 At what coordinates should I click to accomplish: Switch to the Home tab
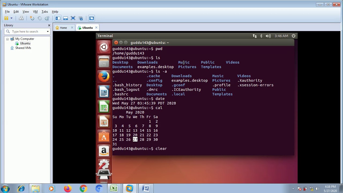pos(63,28)
